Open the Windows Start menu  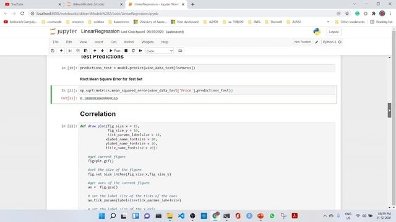(x=101, y=216)
